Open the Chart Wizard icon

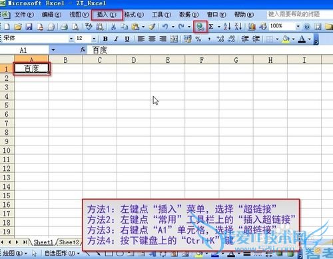(x=252, y=27)
